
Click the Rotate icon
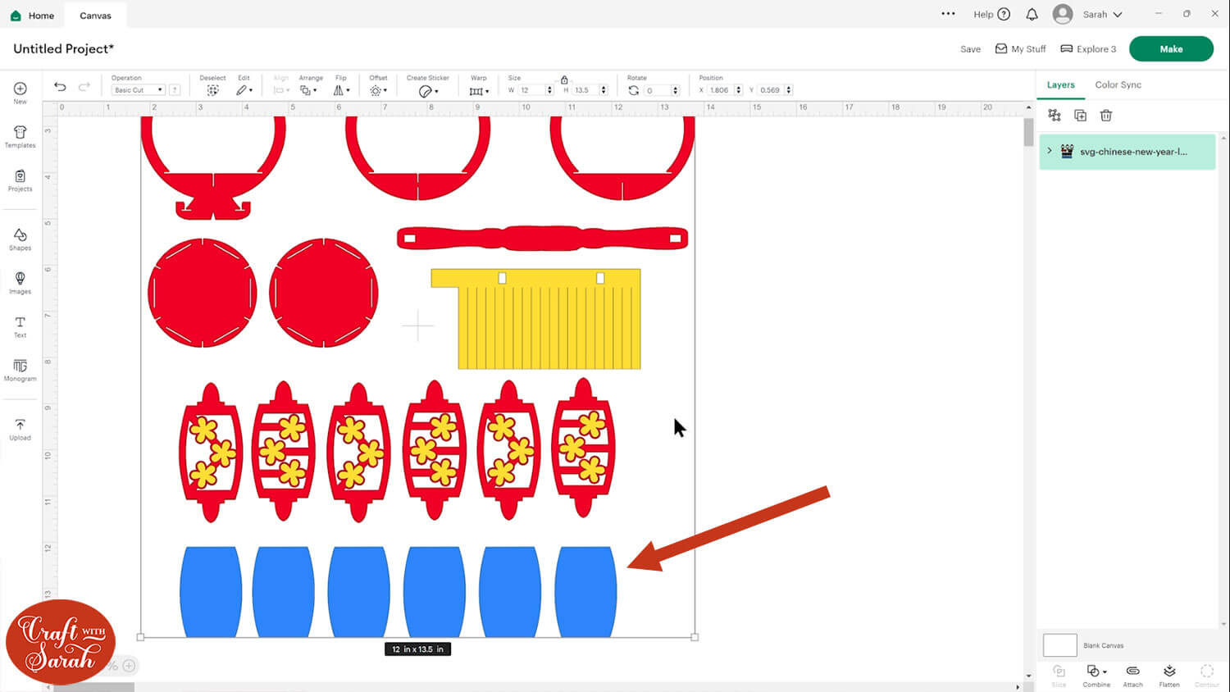633,90
